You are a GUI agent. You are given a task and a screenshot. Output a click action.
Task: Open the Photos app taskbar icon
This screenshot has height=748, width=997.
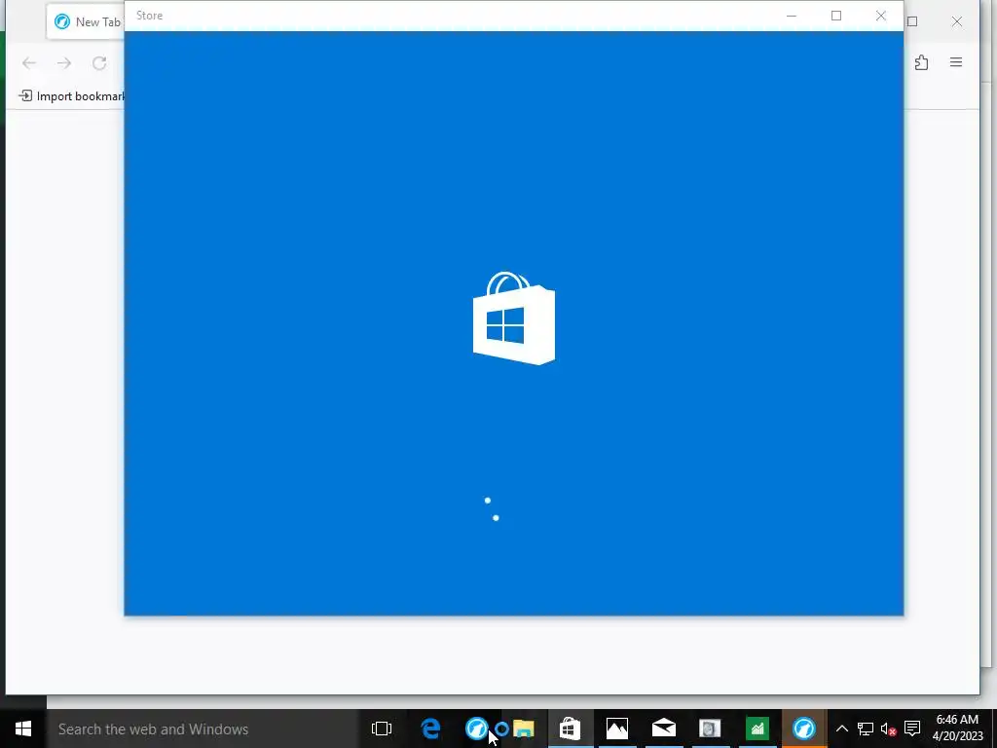[x=616, y=729]
